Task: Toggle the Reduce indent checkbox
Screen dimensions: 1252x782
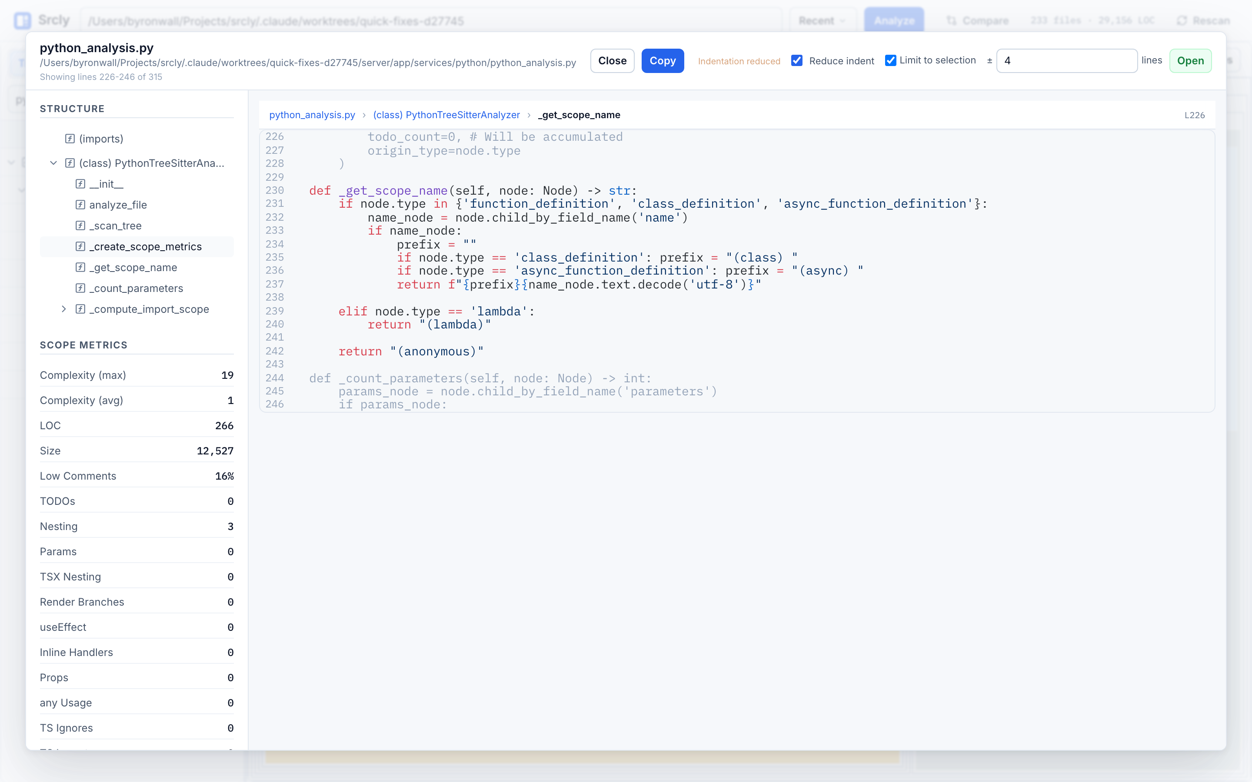Action: point(797,60)
